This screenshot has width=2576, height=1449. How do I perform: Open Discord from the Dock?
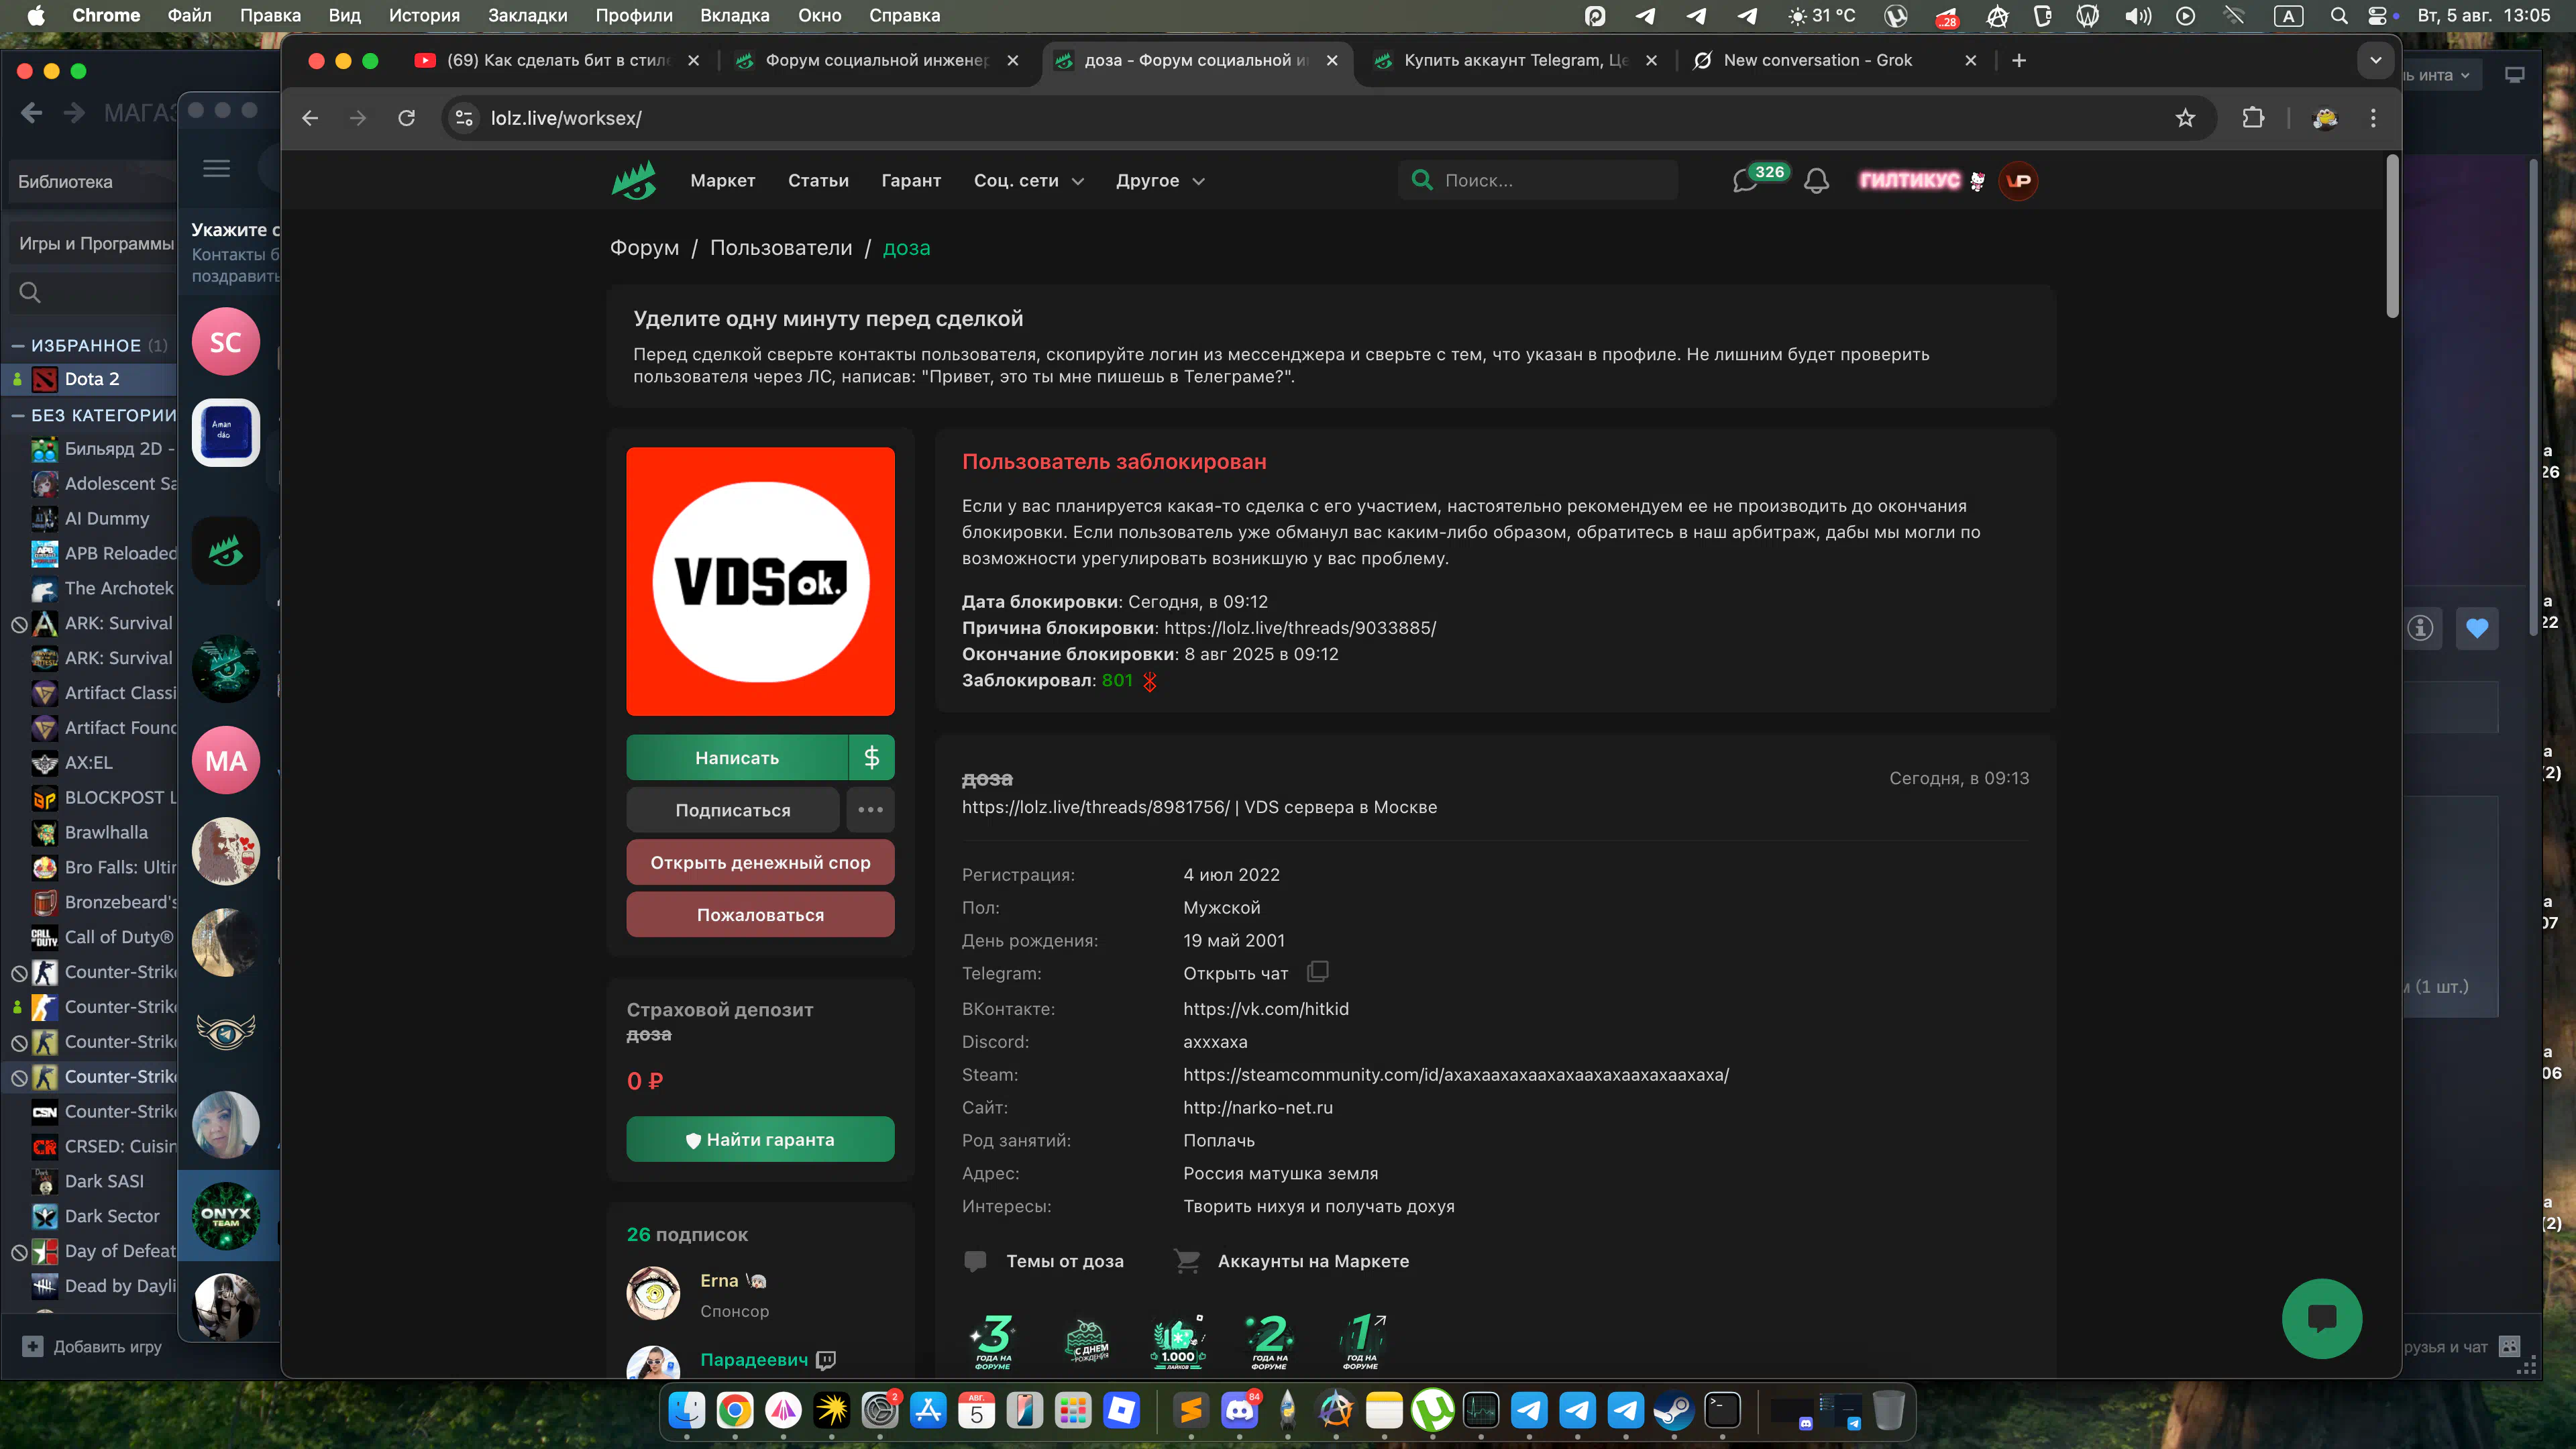coord(1240,1411)
